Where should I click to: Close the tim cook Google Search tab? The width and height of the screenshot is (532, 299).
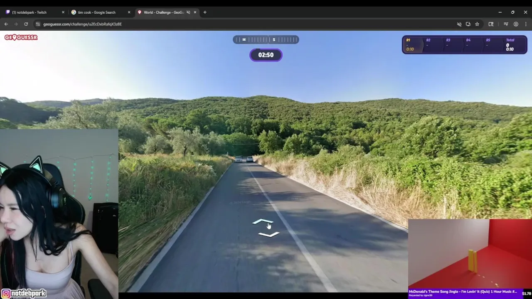click(x=129, y=12)
